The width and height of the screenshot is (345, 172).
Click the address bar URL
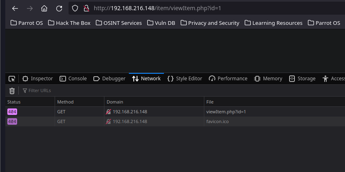coord(157,9)
